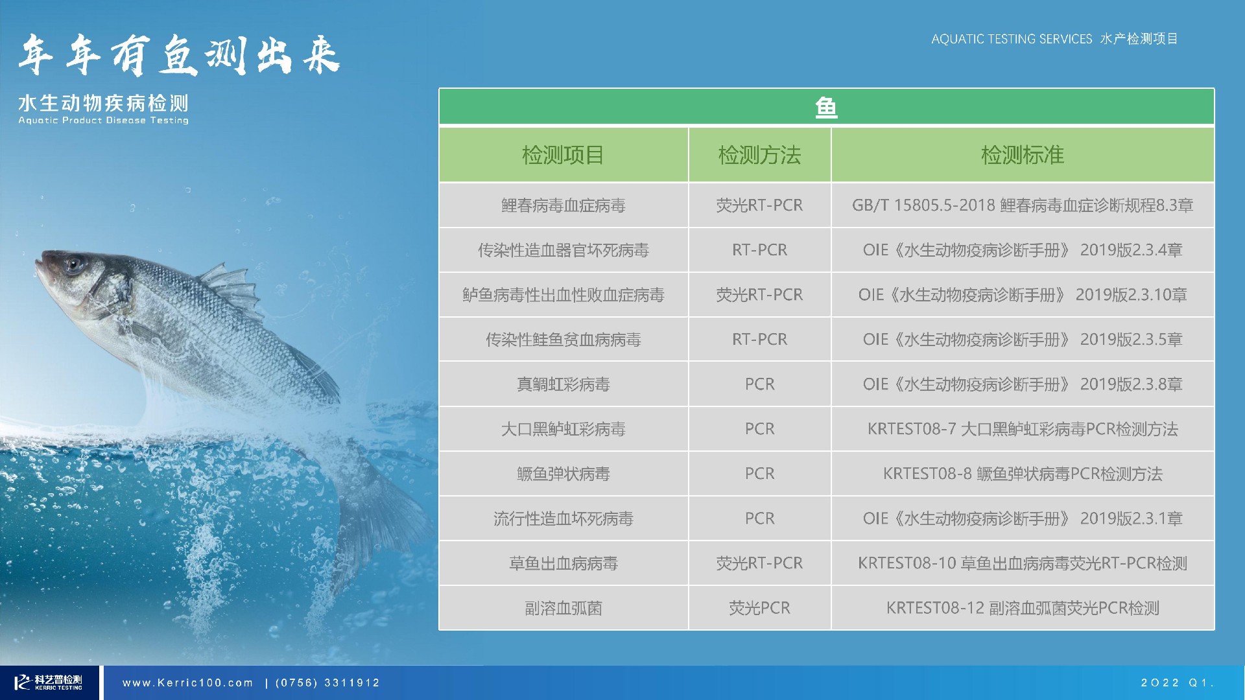Screen dimensions: 1245x700
Task: Click 荧光RT-PCR in the 鲤春病毒血症病毒 row
Action: coord(759,205)
